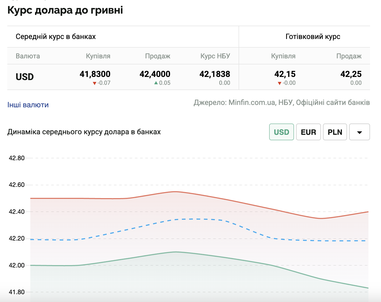
Task: Click the Курс НБУ column header
Action: [x=215, y=56]
